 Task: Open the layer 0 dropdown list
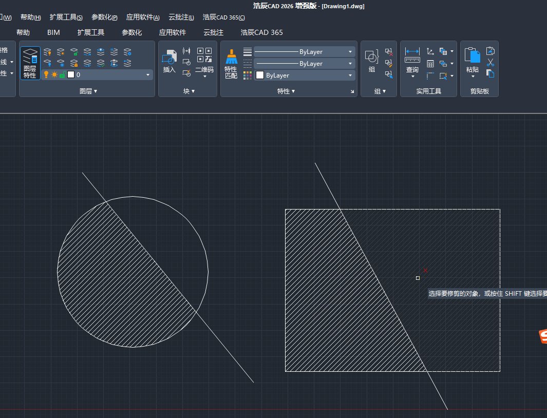[148, 75]
